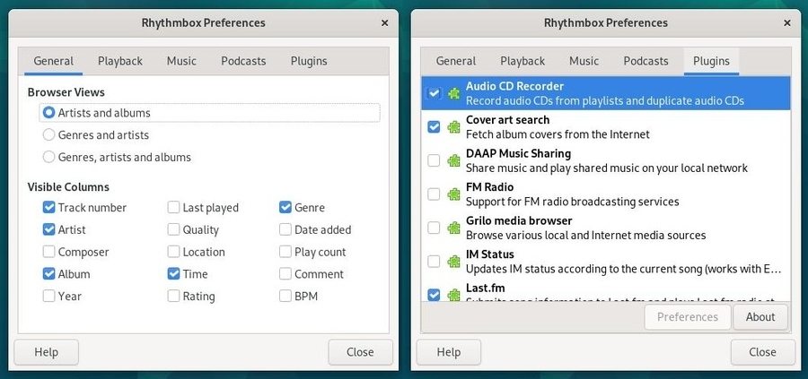Choose Genres, artists and albums view
This screenshot has height=379, width=808.
point(49,157)
